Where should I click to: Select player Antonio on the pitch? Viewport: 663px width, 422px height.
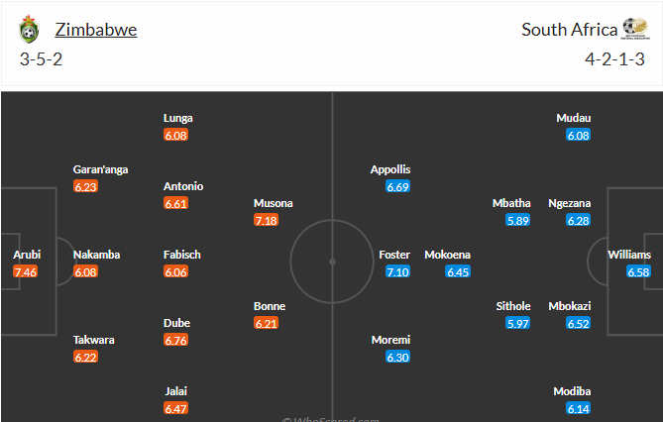point(183,186)
